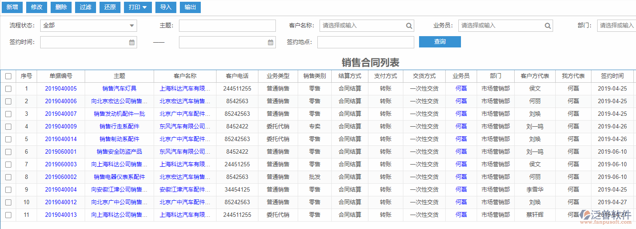
Task: Open 何磊 salesperson link in row 1
Action: [461, 89]
